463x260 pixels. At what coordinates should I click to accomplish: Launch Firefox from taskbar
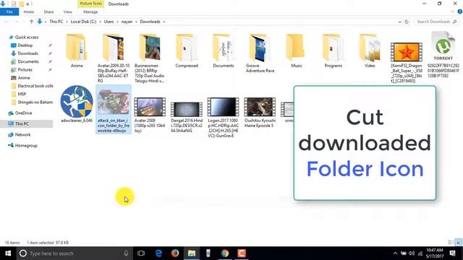coord(175,253)
